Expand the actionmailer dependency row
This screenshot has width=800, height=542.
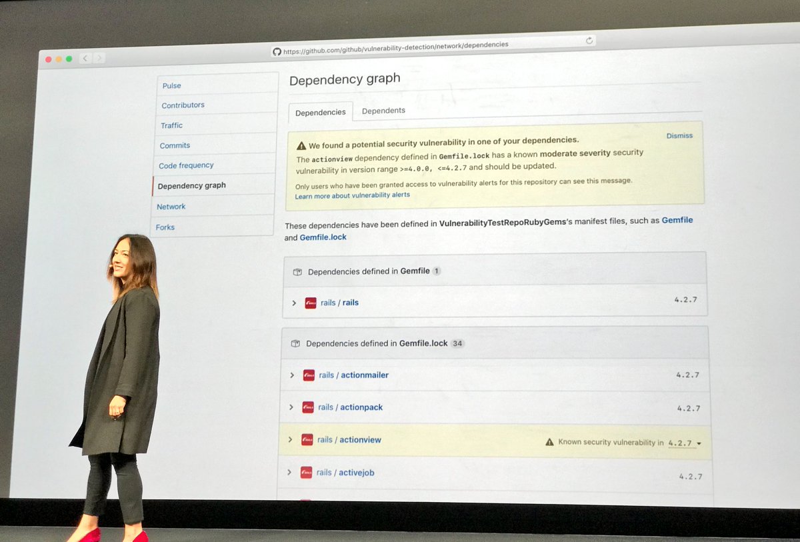292,375
